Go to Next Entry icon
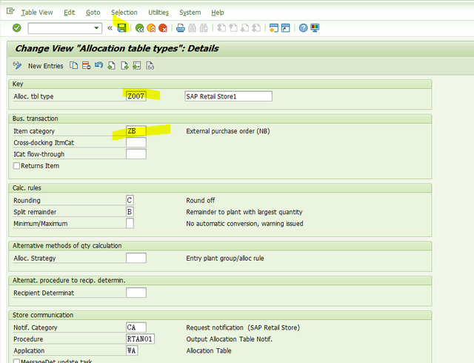474x363 pixels. tap(124, 65)
